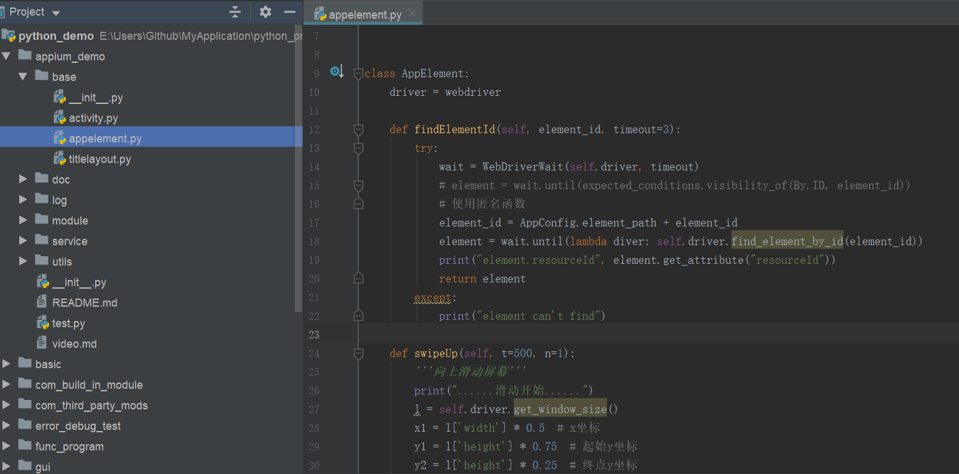
Task: Select test.py file
Action: (x=68, y=323)
